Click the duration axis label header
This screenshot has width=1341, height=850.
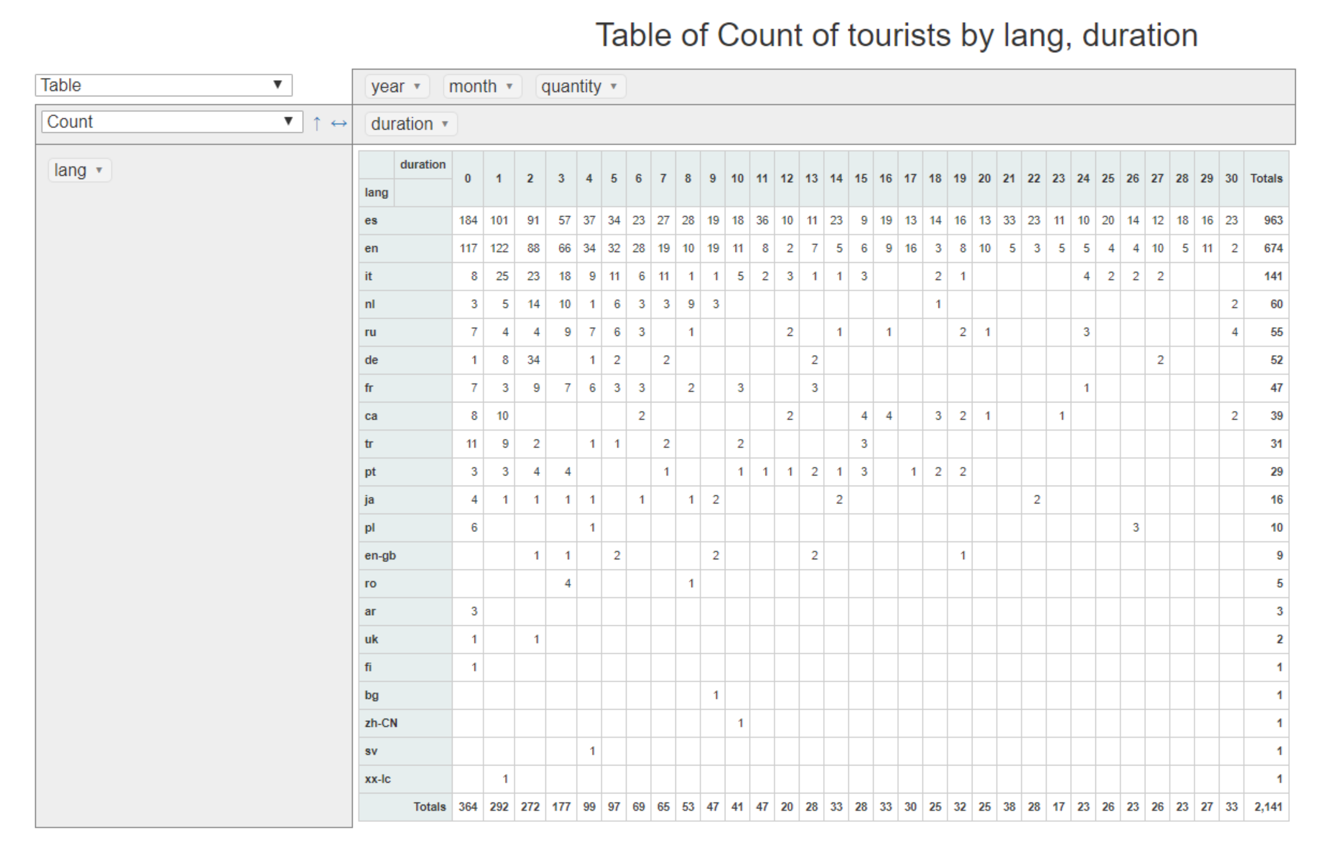click(423, 164)
